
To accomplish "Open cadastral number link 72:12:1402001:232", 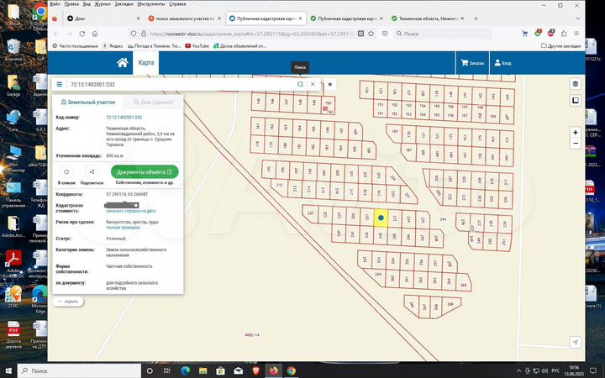I will [x=124, y=118].
